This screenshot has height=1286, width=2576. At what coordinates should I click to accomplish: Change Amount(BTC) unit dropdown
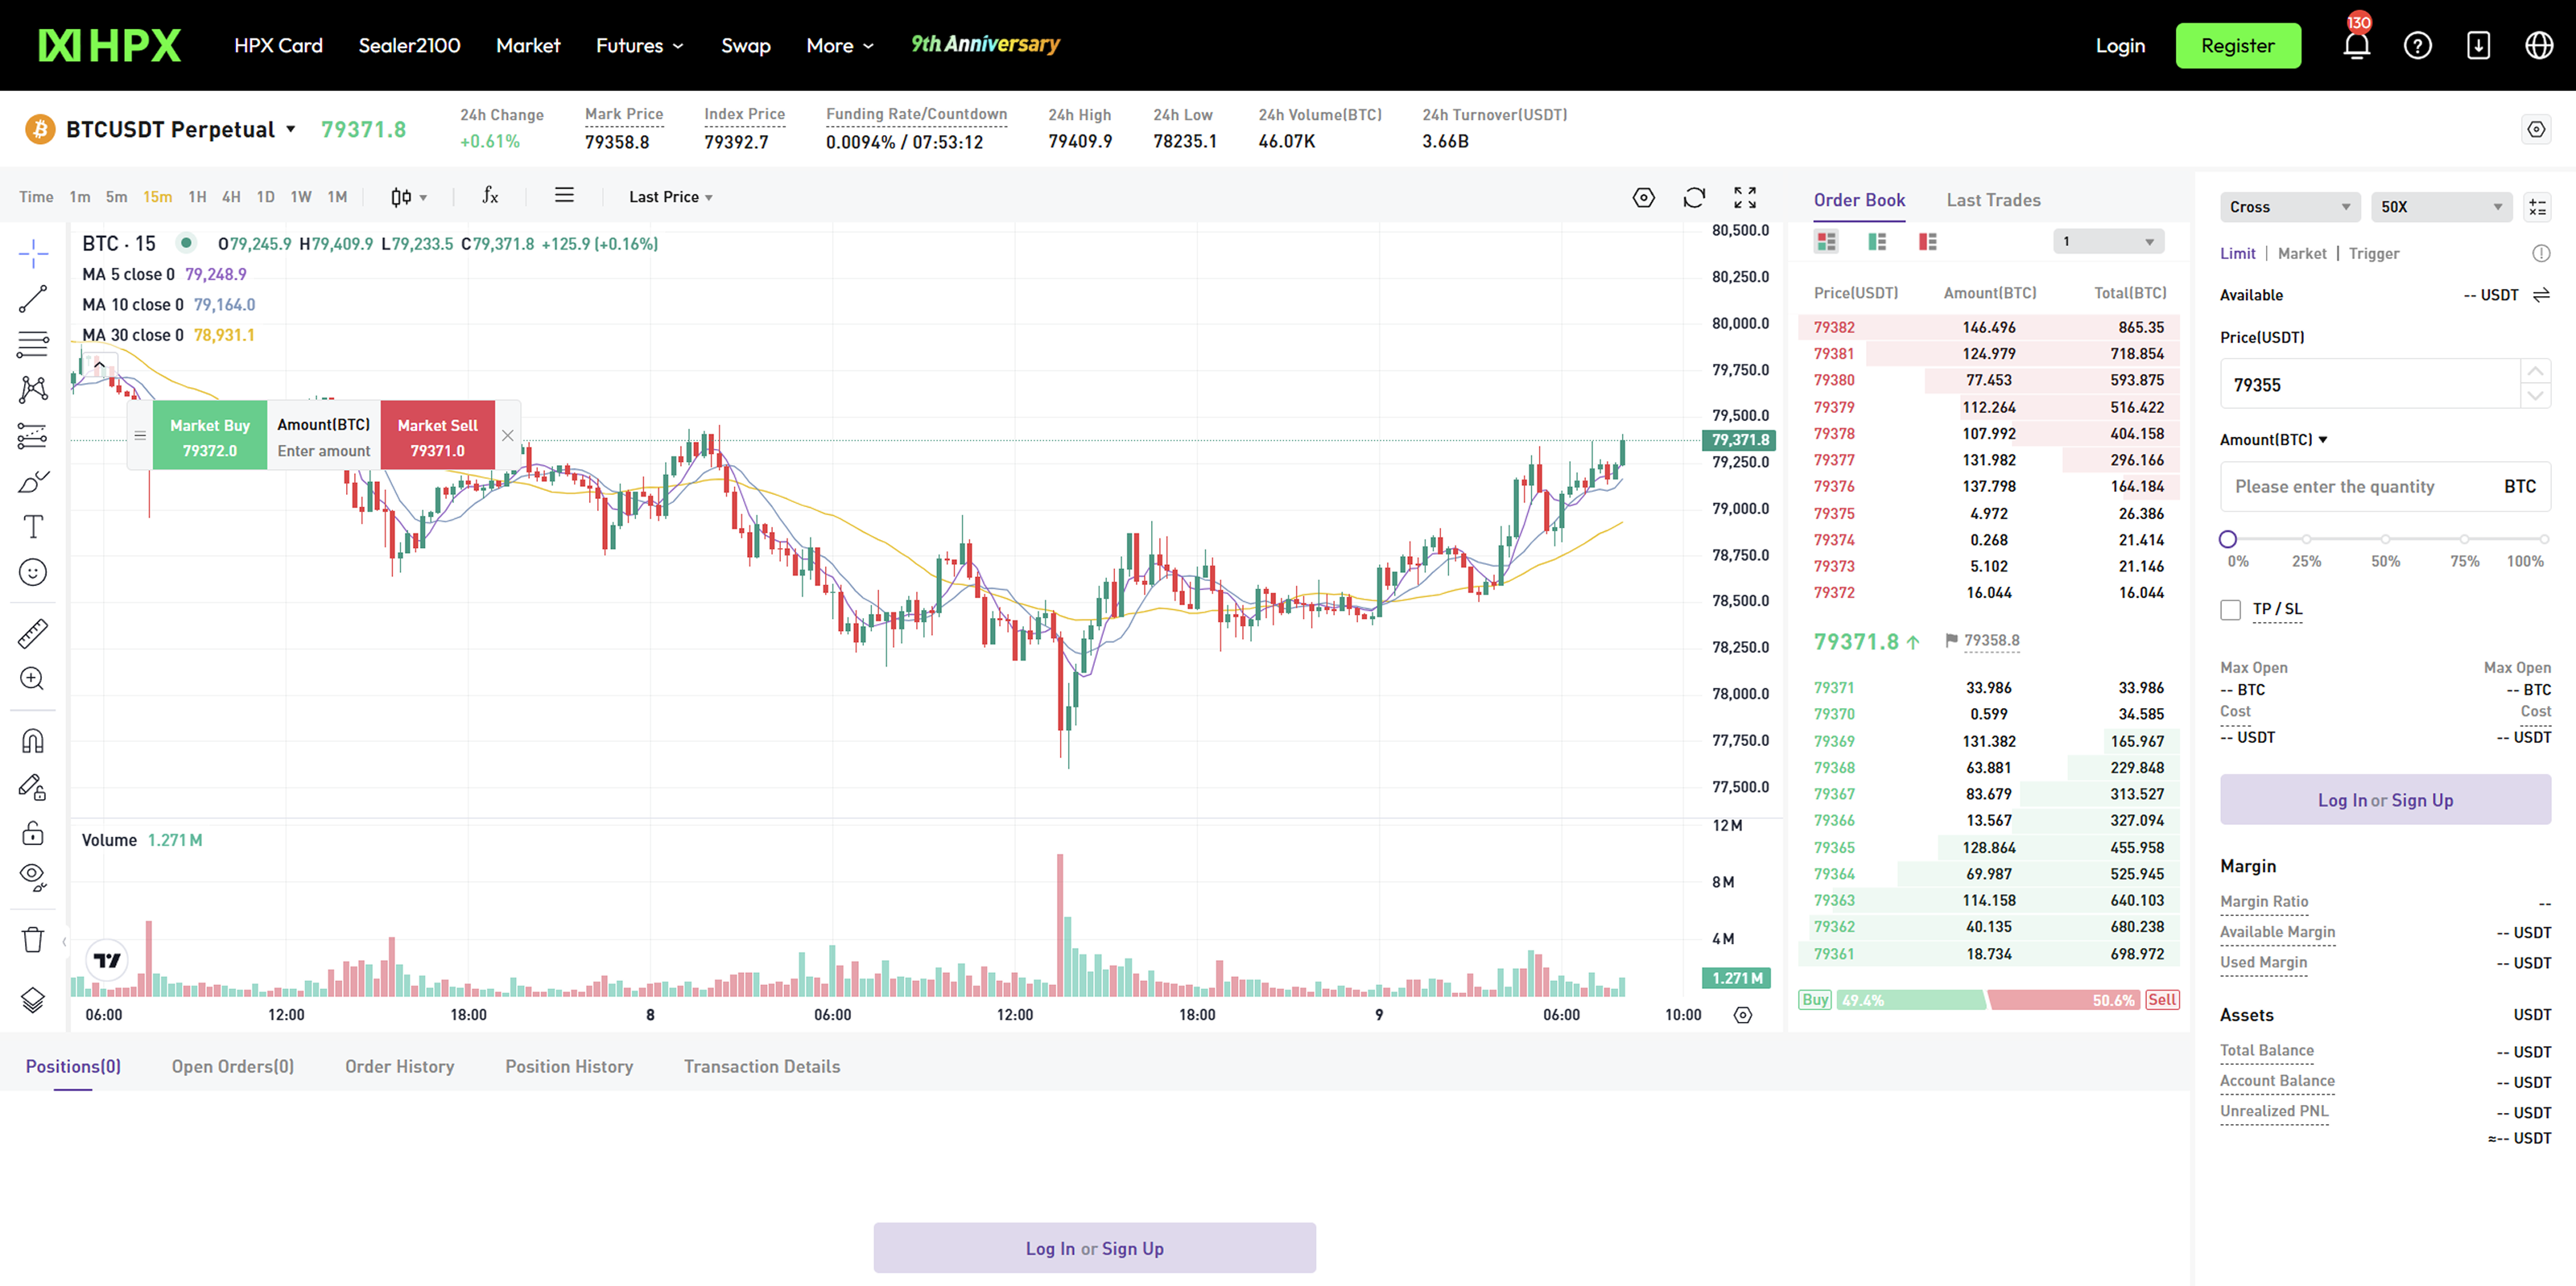point(2274,440)
